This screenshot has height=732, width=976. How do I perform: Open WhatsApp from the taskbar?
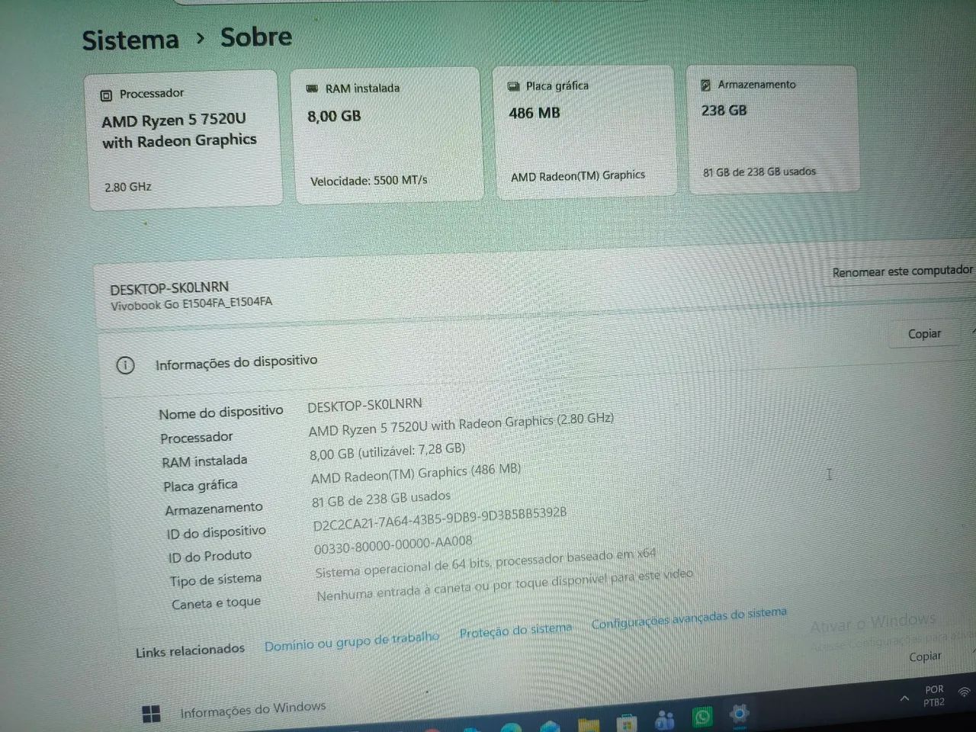tap(701, 717)
